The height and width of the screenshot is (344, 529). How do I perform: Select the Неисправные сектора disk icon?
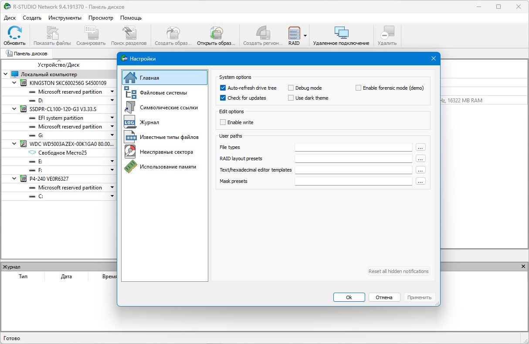pos(130,152)
